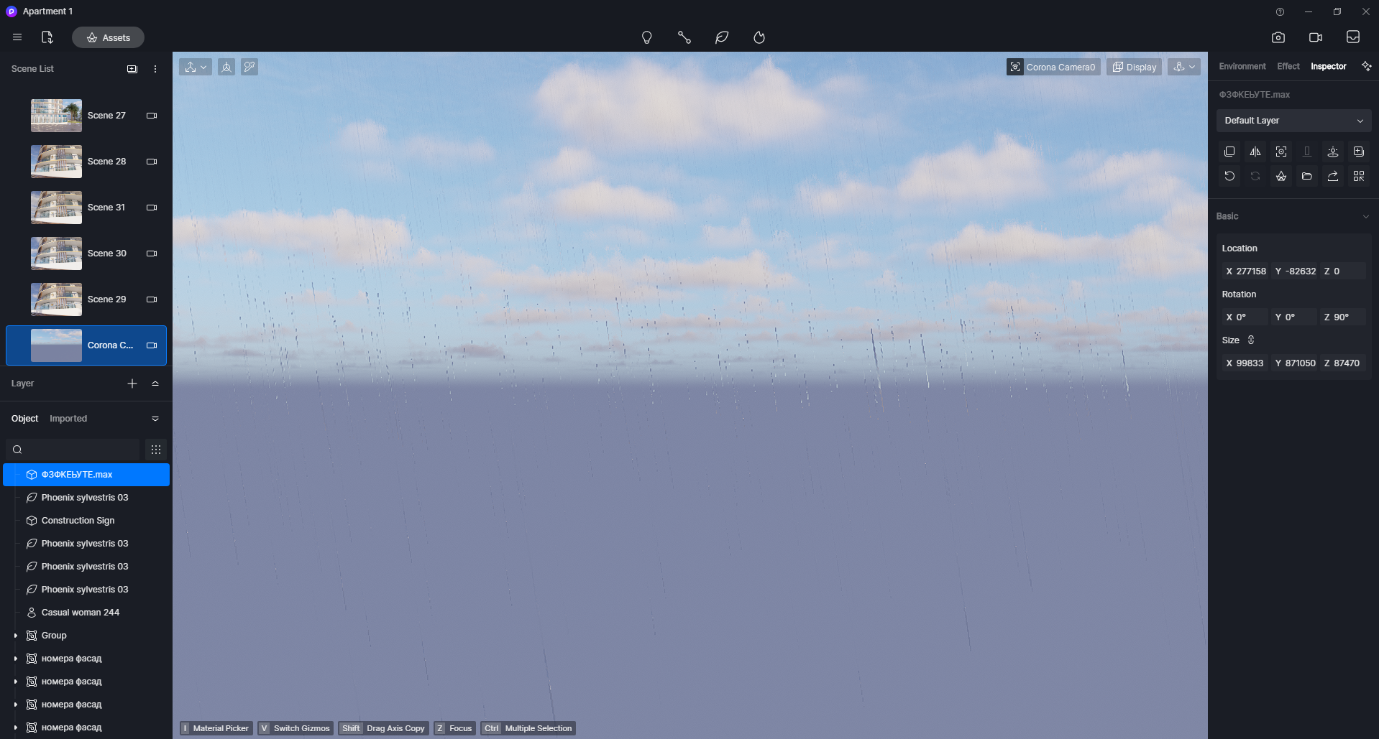Viewport: 1379px width, 739px height.
Task: Click the locate position pin icon
Action: point(1332,152)
